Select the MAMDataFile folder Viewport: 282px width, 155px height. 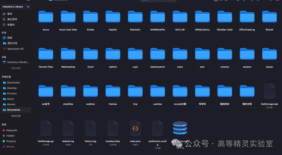pyautogui.click(x=157, y=17)
